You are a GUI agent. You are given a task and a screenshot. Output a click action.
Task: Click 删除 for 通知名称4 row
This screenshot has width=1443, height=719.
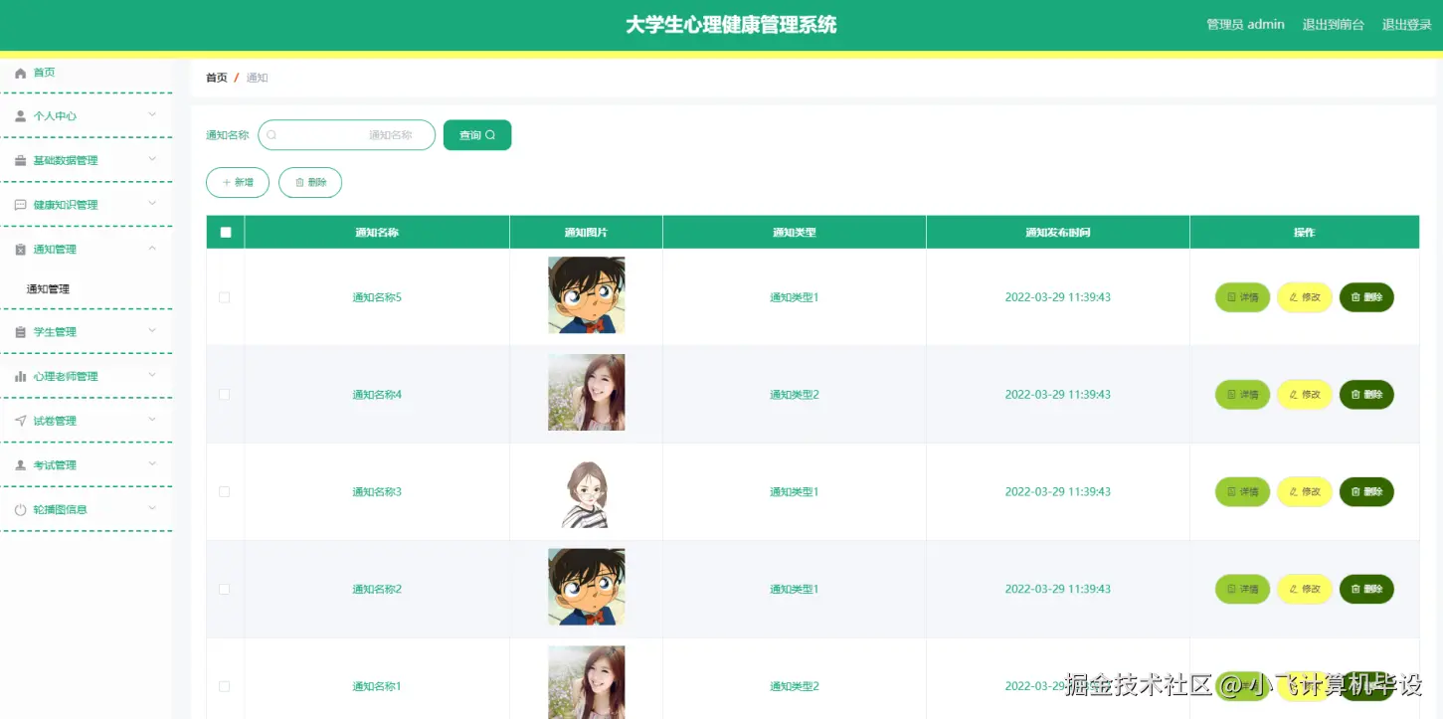pos(1366,395)
